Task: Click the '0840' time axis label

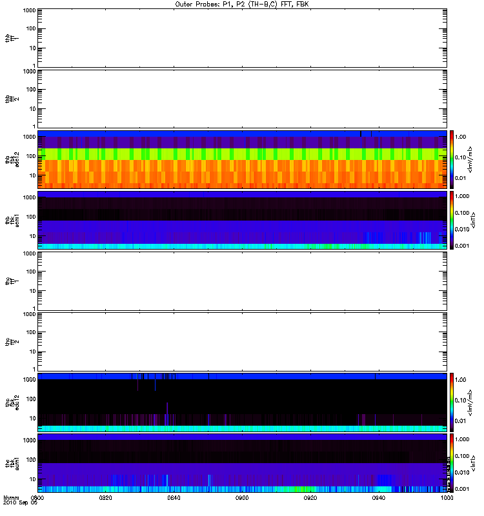Action: click(174, 498)
